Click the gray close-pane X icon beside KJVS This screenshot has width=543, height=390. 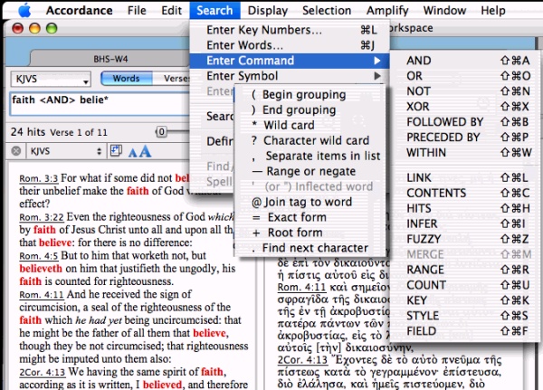point(16,151)
